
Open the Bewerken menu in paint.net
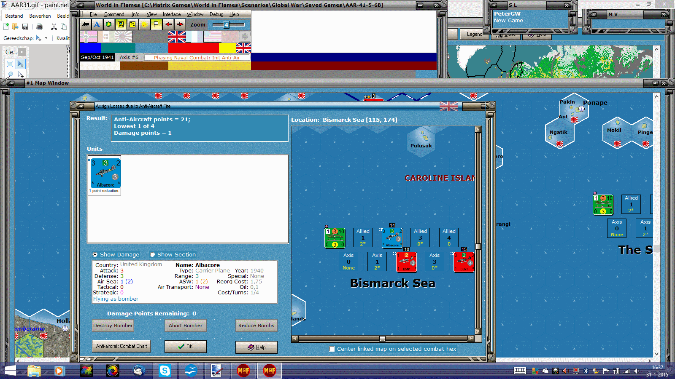tap(40, 16)
